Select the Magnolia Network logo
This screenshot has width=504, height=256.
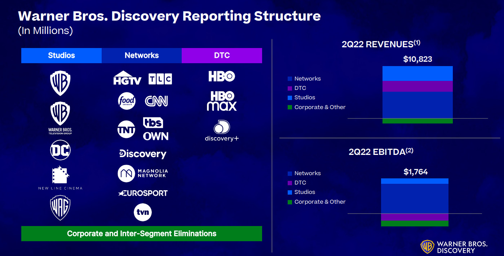pyautogui.click(x=143, y=173)
